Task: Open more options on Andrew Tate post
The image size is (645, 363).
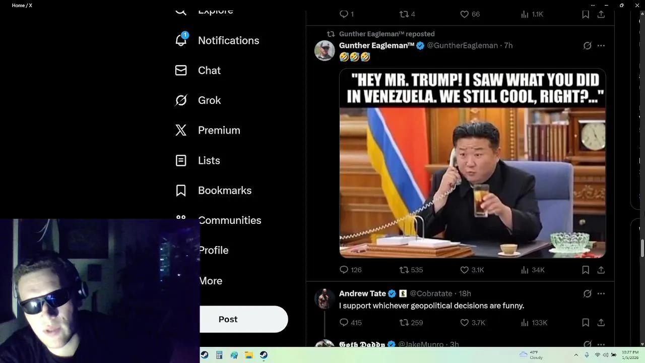Action: pos(601,293)
